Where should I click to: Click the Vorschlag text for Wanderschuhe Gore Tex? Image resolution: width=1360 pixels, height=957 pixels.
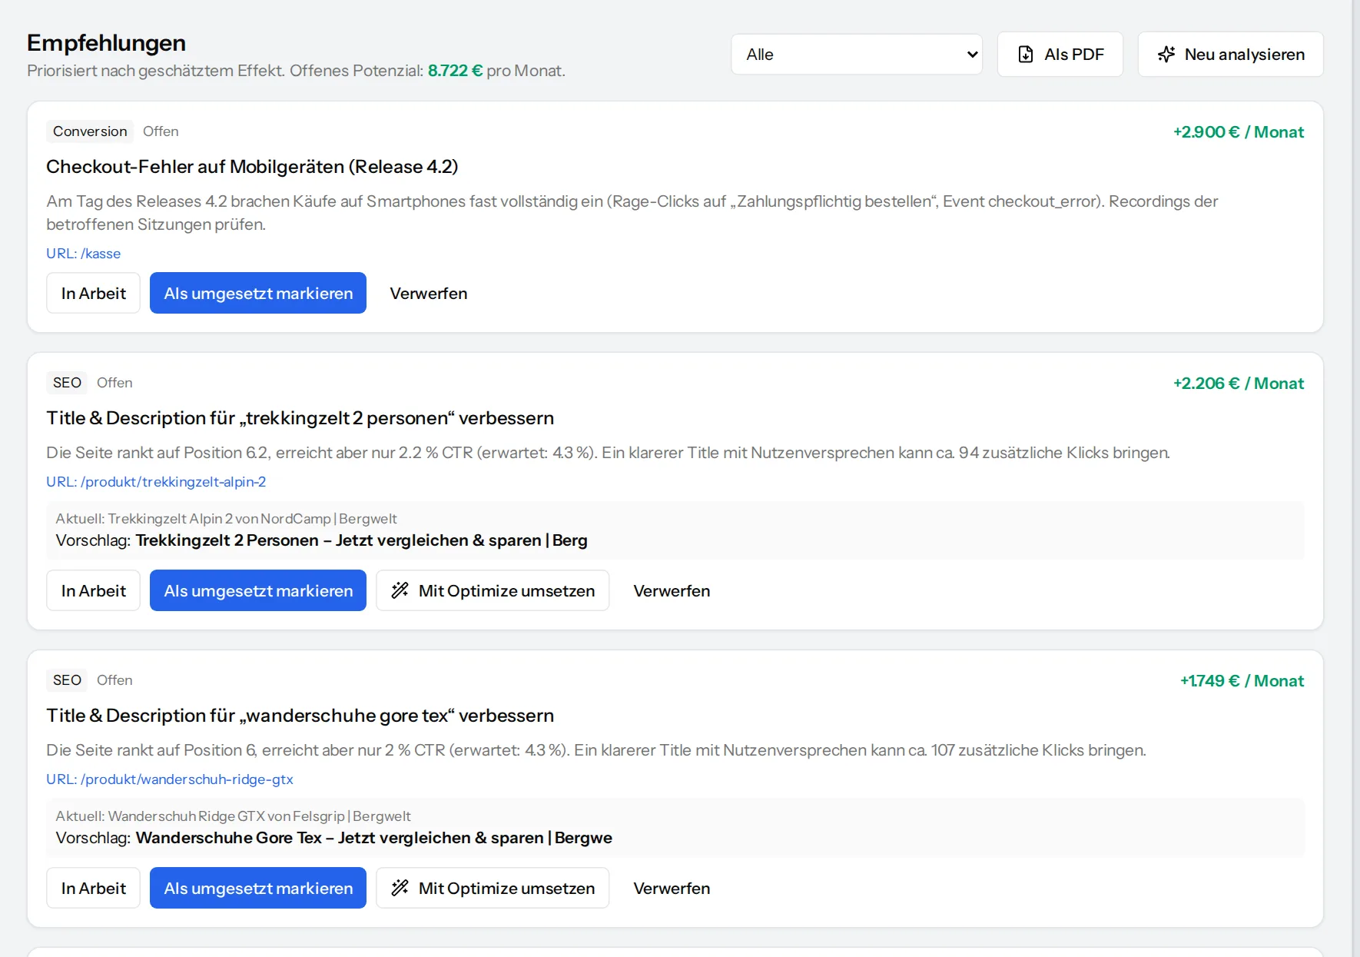click(x=333, y=838)
